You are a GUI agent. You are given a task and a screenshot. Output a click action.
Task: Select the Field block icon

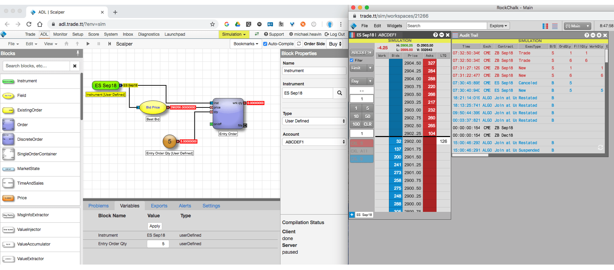[x=8, y=96]
